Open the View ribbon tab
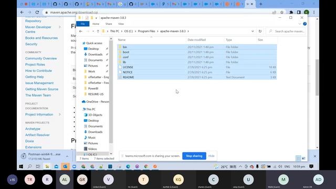Image resolution: width=336 pixels, height=189 pixels. (121, 24)
